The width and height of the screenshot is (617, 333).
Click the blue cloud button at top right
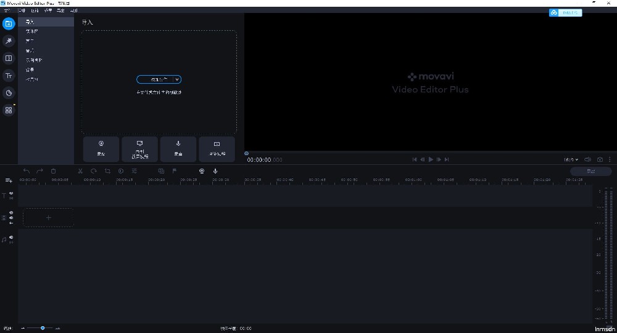pyautogui.click(x=565, y=12)
